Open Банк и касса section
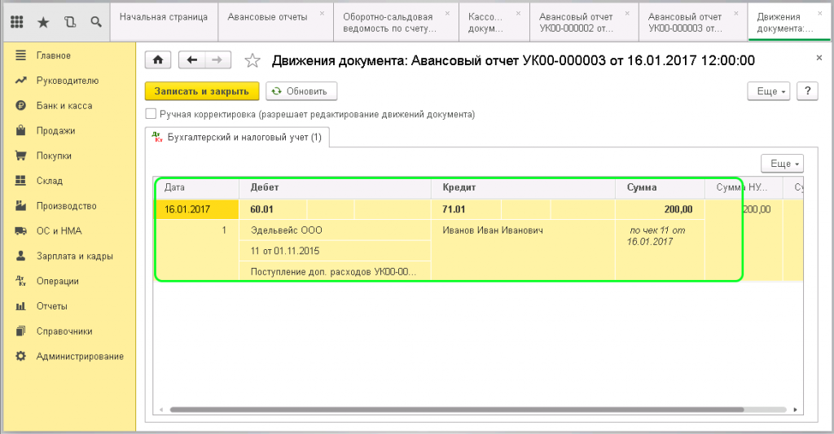 (x=64, y=106)
